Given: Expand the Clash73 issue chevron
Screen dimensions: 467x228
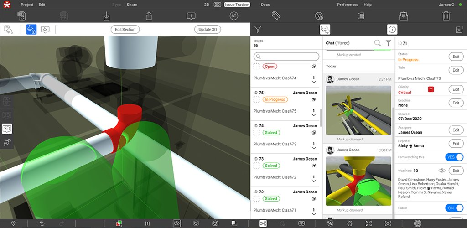Looking at the screenshot, I should pyautogui.click(x=314, y=147).
